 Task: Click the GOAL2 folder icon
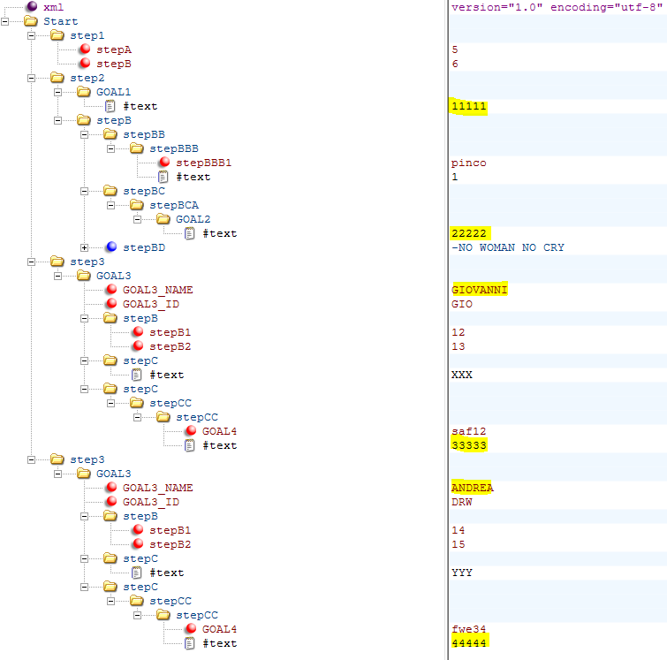coord(163,219)
